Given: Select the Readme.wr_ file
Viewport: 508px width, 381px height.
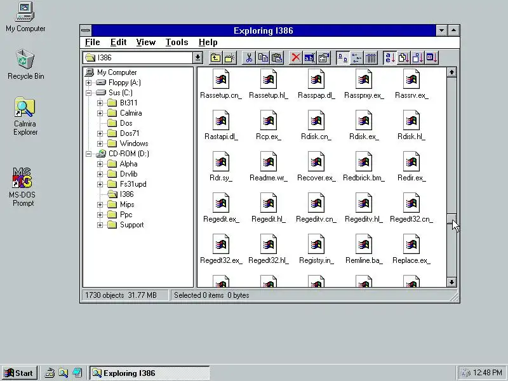Looking at the screenshot, I should click(x=269, y=166).
